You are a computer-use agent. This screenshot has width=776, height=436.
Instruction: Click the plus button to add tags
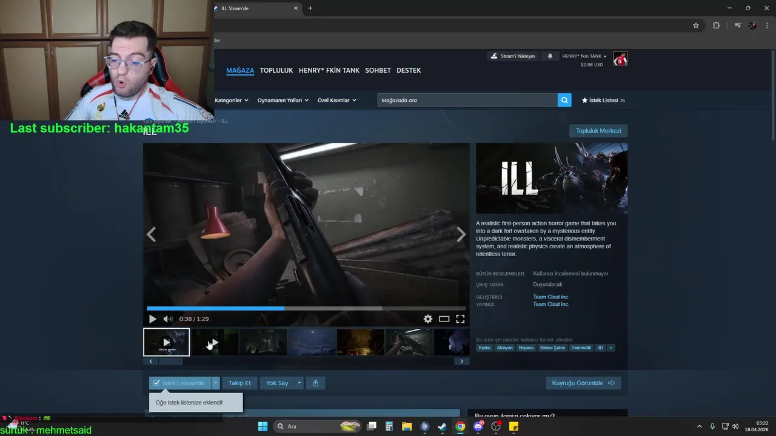[611, 348]
